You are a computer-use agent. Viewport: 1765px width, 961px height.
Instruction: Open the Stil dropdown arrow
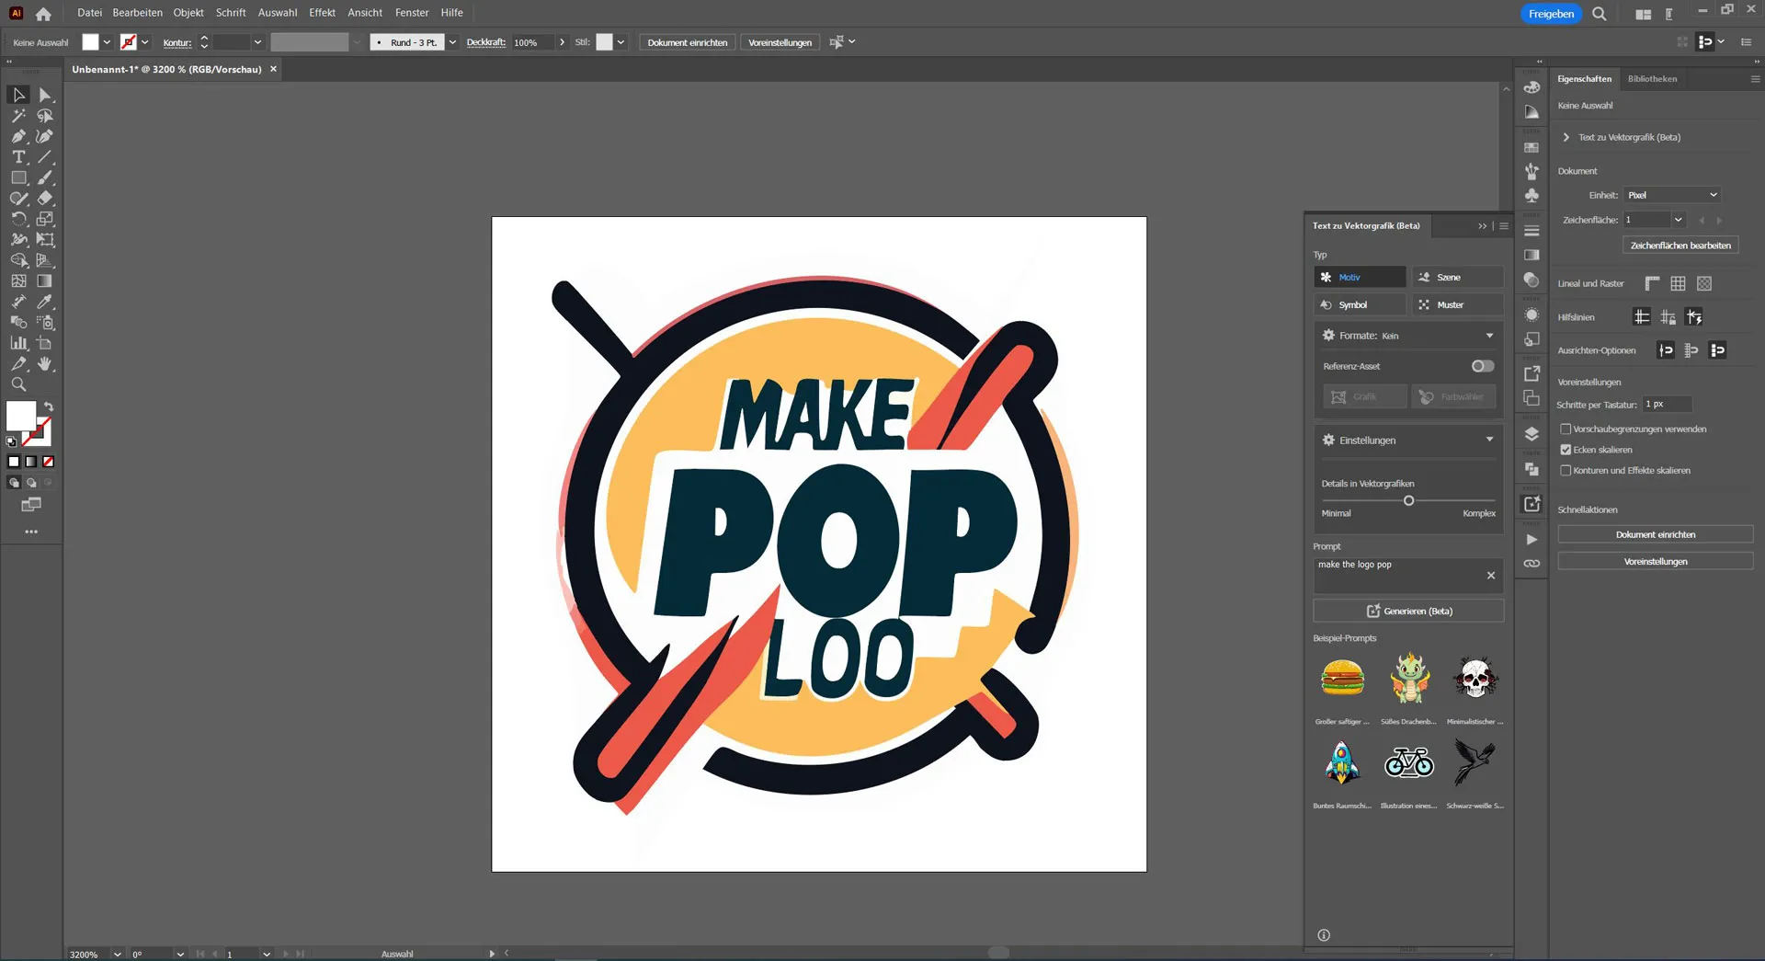621,42
